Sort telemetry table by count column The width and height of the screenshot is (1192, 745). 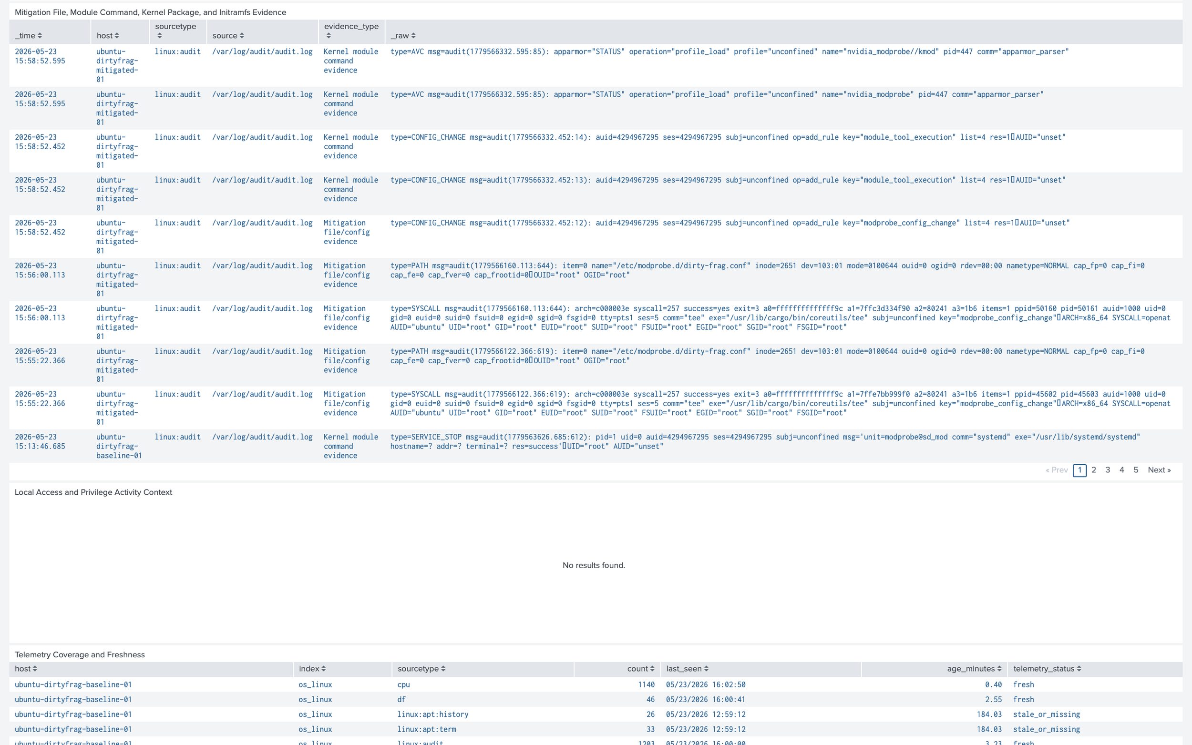(x=641, y=669)
